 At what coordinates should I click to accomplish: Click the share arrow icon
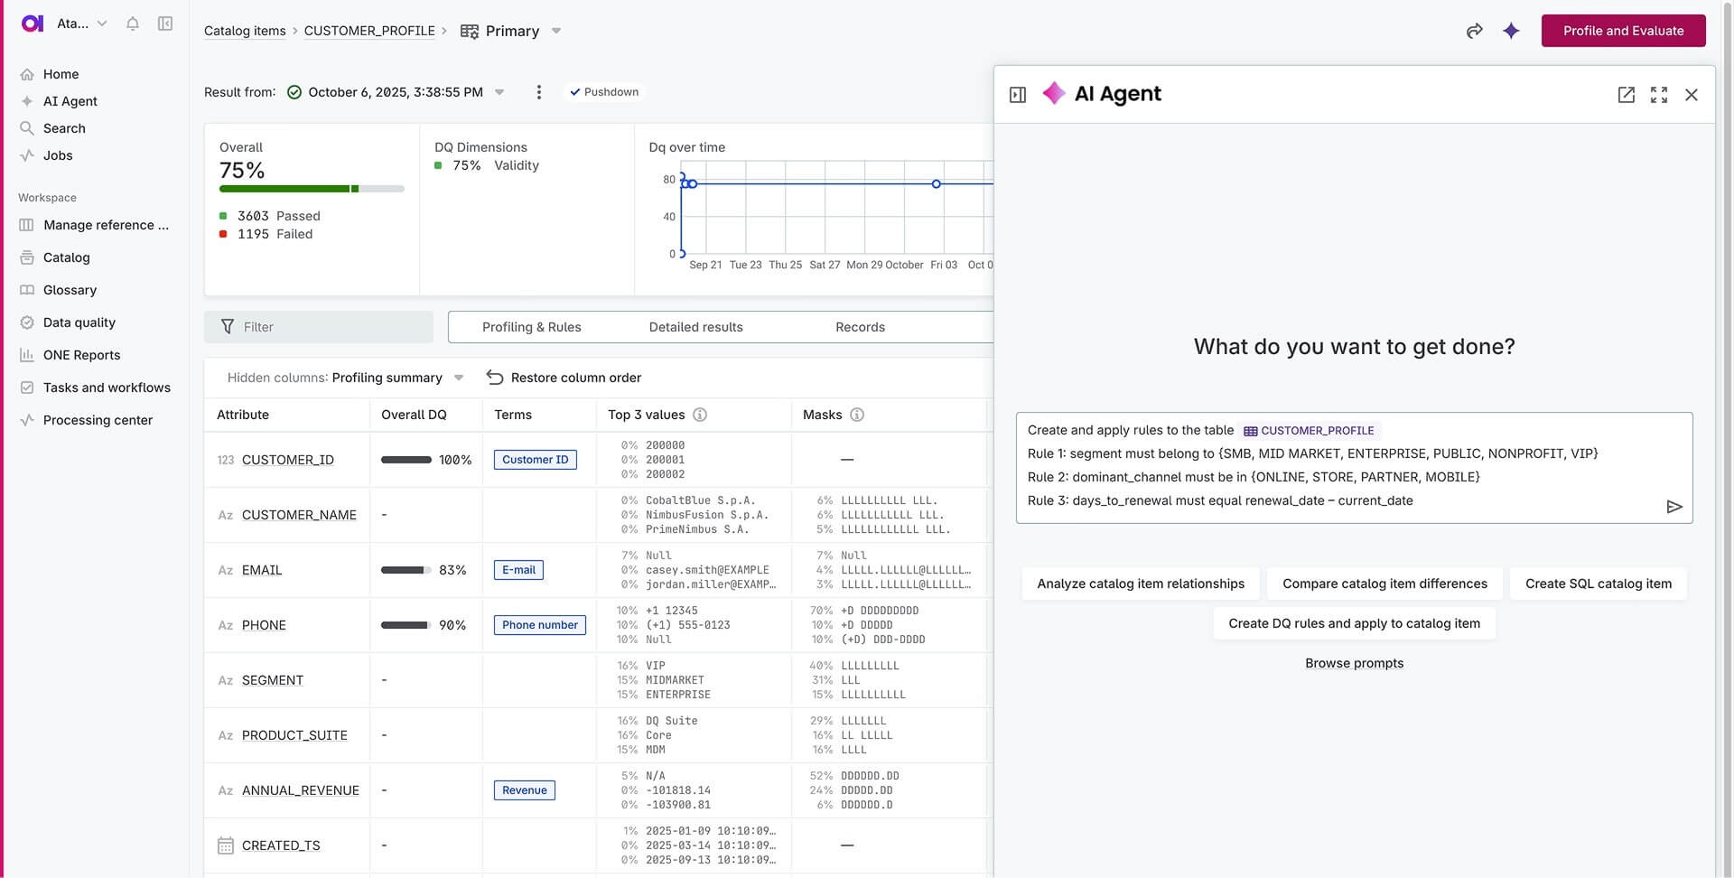coord(1474,31)
